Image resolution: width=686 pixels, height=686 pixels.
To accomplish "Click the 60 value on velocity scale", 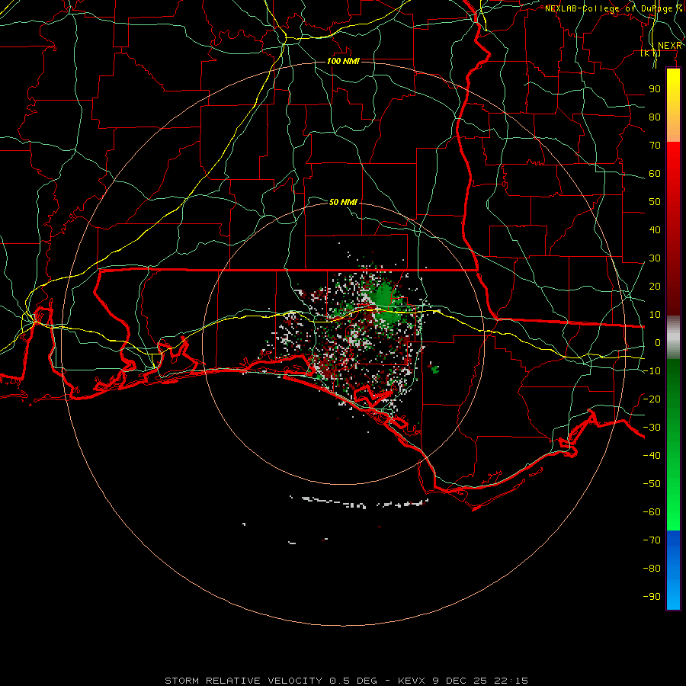I will [x=655, y=174].
